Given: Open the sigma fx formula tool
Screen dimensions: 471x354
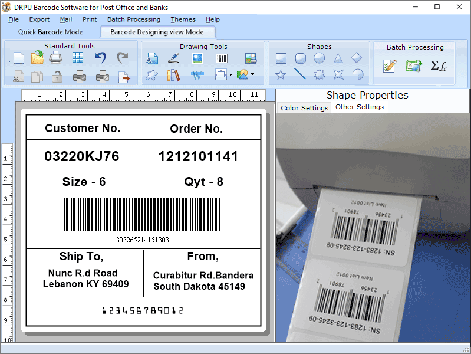Looking at the screenshot, I should [x=438, y=65].
